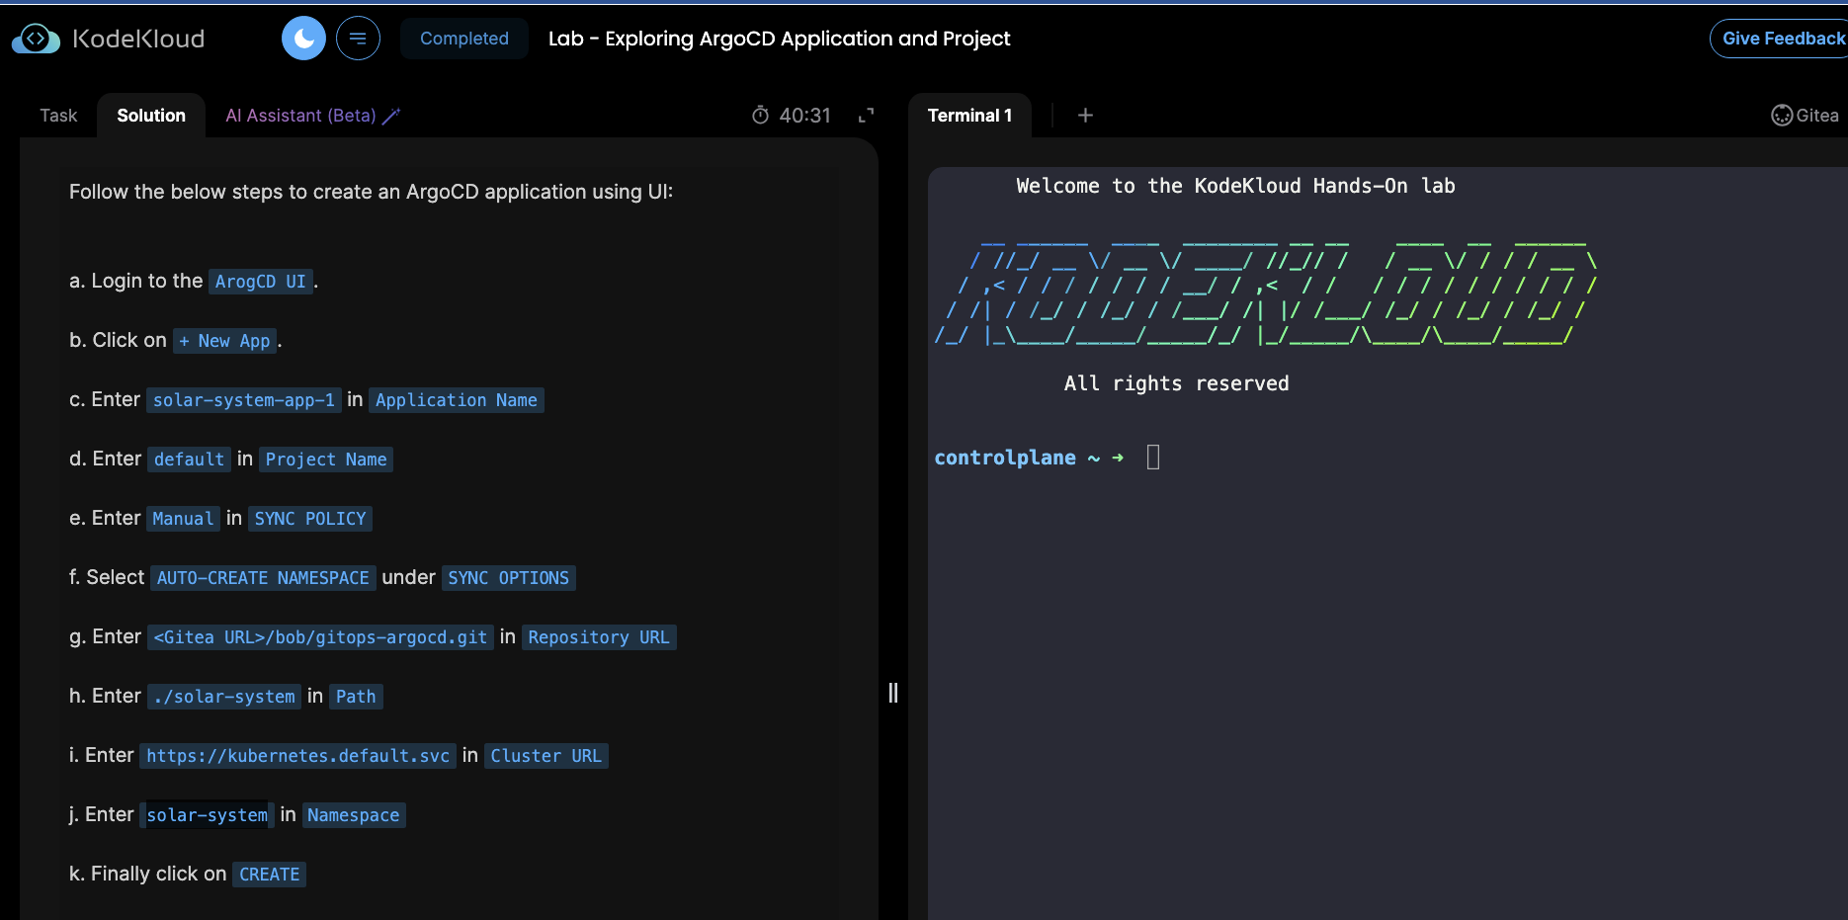Click the Path code text

pyautogui.click(x=356, y=697)
